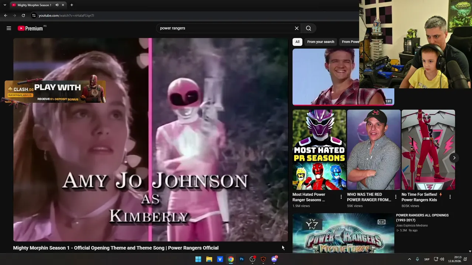Open the Windows Start menu
This screenshot has height=265, width=472.
tap(198, 259)
